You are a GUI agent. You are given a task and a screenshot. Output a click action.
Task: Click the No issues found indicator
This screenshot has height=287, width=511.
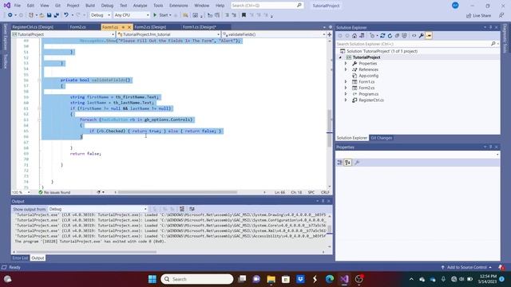[x=54, y=192]
